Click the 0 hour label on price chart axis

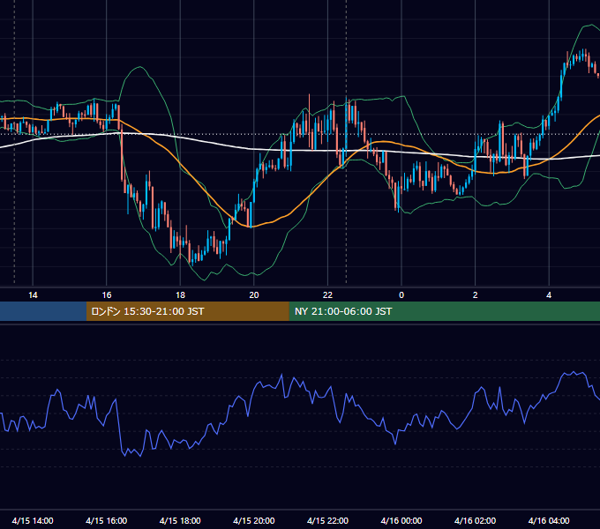pyautogui.click(x=401, y=295)
